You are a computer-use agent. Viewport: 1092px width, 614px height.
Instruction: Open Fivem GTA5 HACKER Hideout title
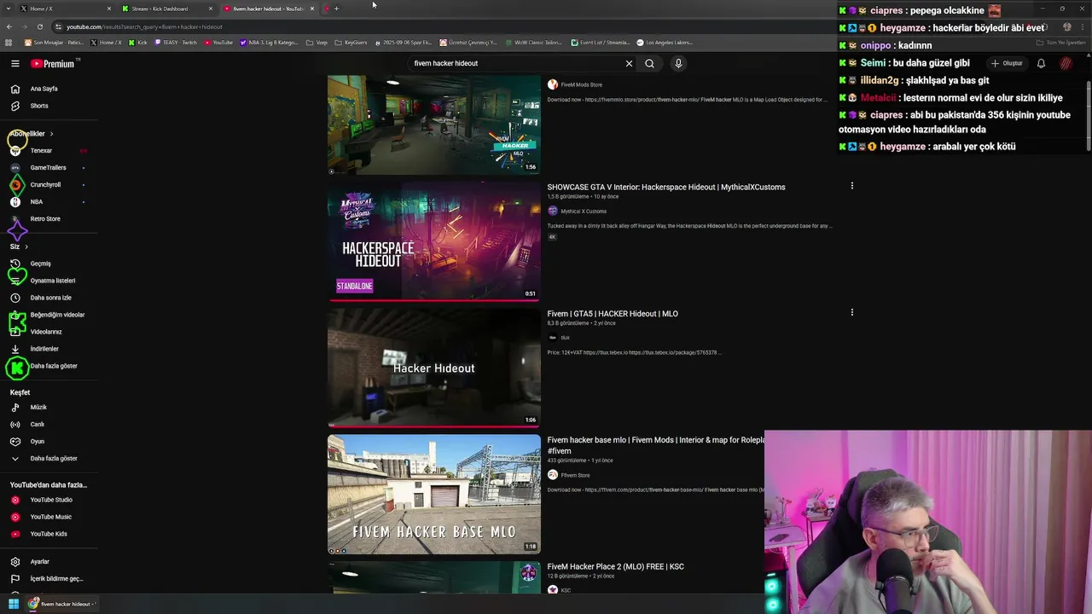(x=613, y=314)
